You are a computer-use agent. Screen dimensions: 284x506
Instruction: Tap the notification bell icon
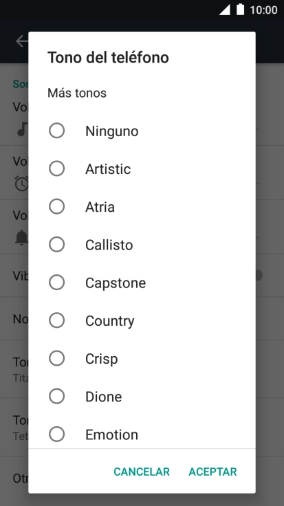tap(22, 238)
